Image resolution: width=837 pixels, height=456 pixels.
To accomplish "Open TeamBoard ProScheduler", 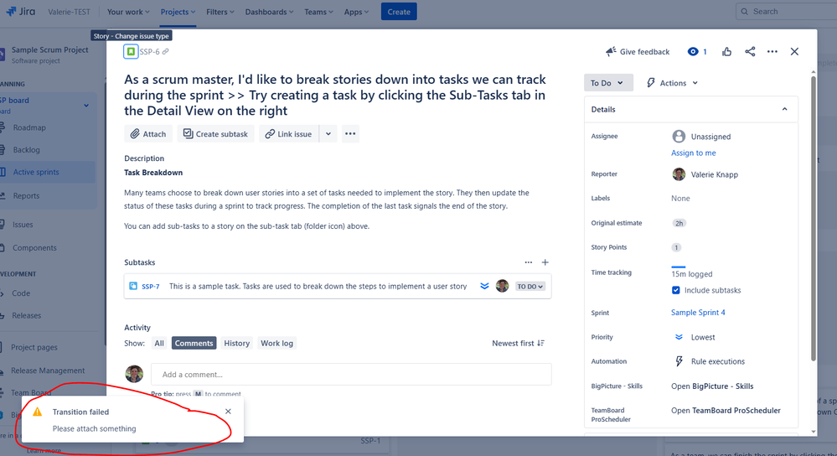I will coord(726,411).
